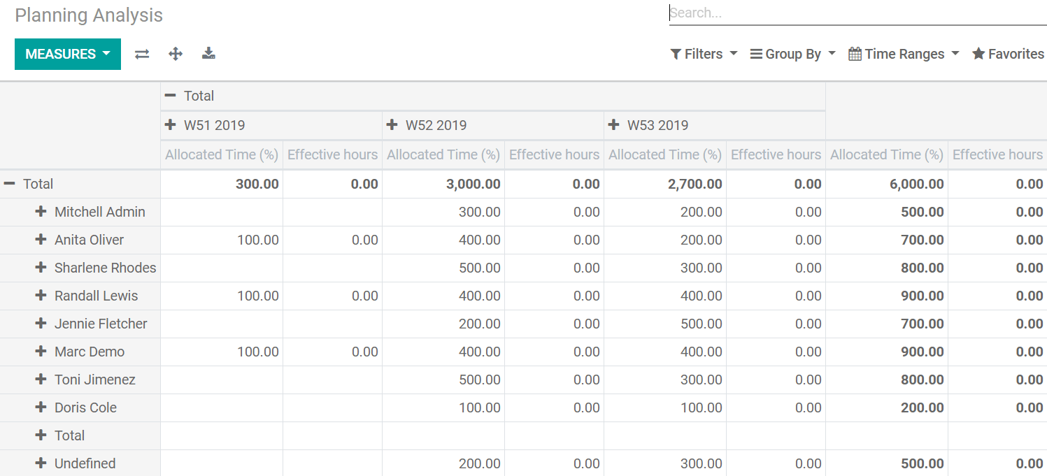
Task: Click the 2,700.00 W53 total cell
Action: tap(665, 184)
